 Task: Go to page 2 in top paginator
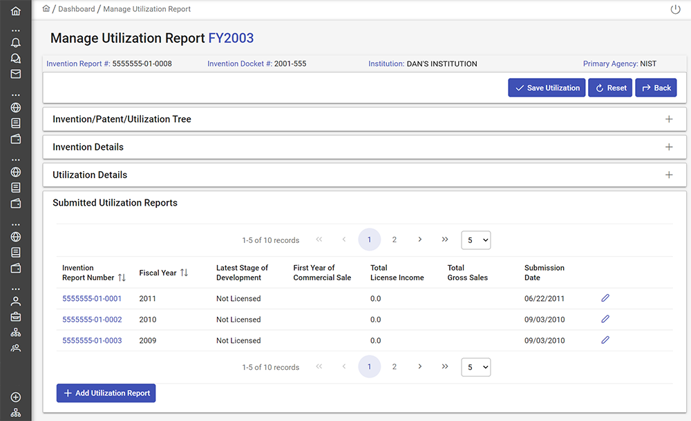coord(395,239)
